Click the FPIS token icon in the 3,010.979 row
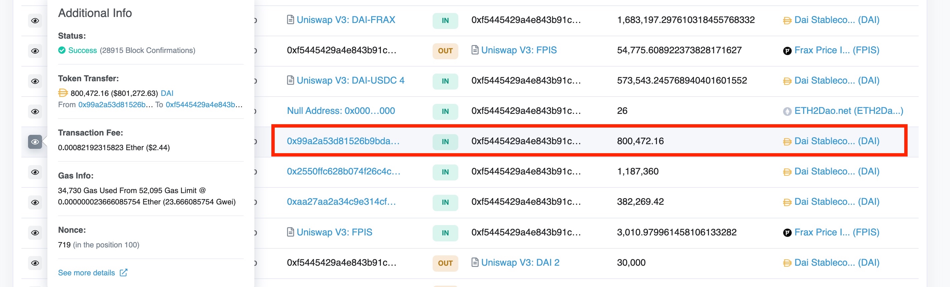This screenshot has height=287, width=950. click(x=787, y=233)
